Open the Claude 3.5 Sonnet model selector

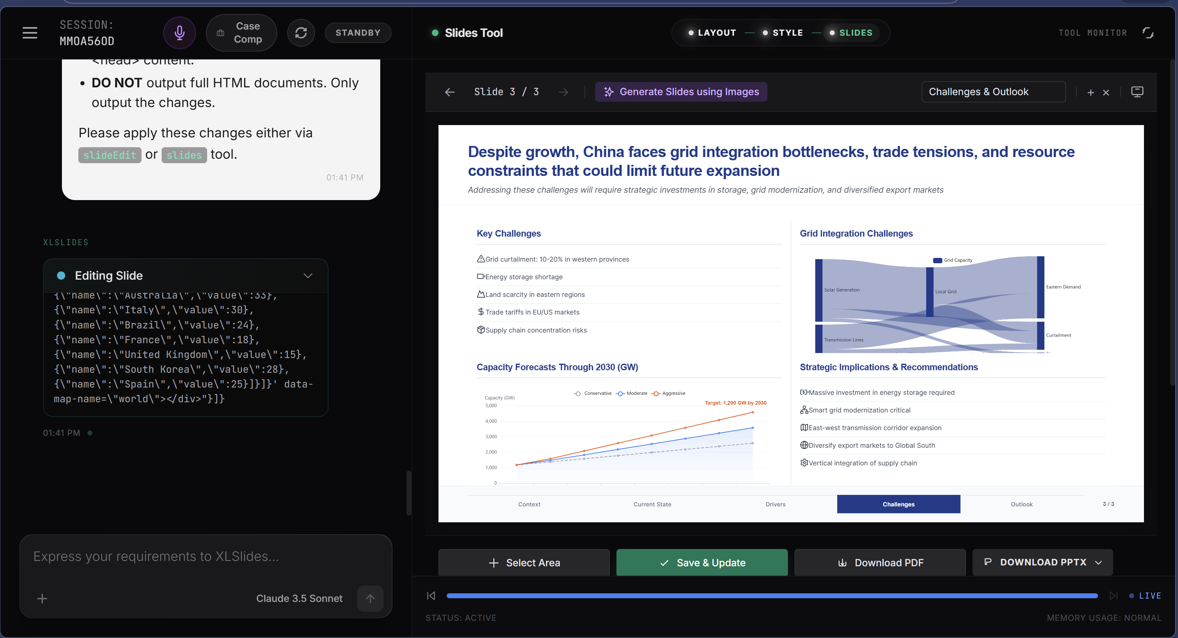coord(299,598)
